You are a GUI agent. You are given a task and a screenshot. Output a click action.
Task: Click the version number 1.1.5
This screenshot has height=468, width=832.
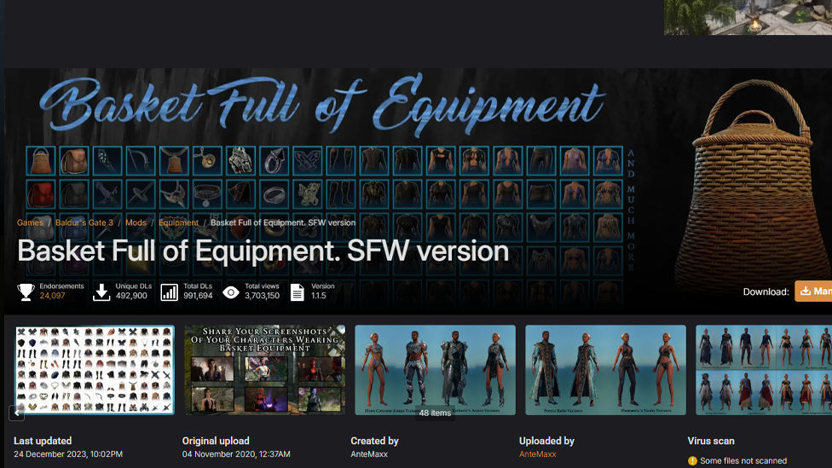pos(318,296)
